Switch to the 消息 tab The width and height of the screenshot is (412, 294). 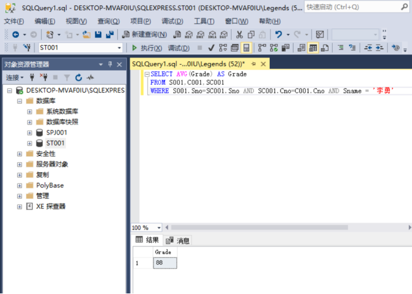(x=177, y=241)
